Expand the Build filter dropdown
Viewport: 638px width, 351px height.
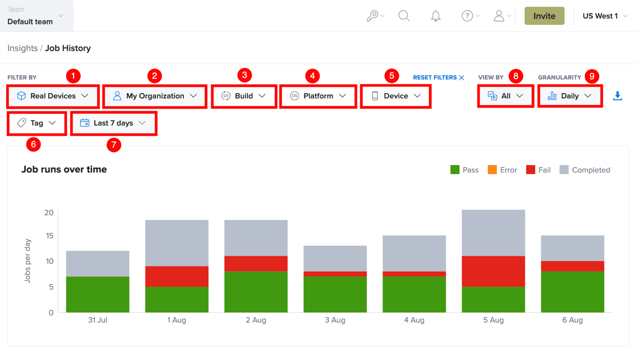coord(244,96)
